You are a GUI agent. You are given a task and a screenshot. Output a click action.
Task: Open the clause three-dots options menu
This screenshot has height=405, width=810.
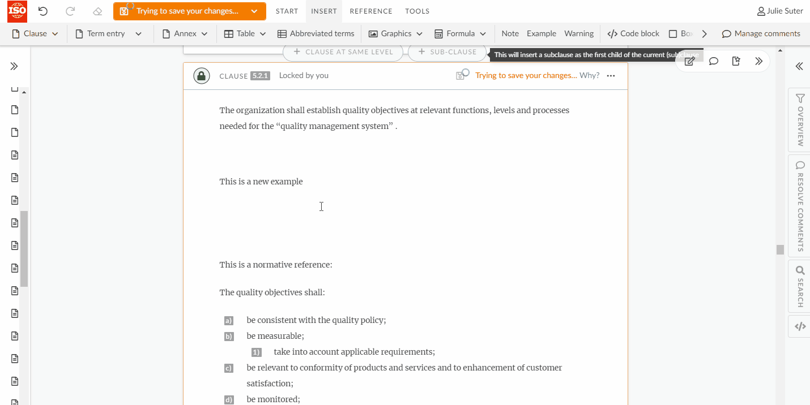tap(611, 76)
